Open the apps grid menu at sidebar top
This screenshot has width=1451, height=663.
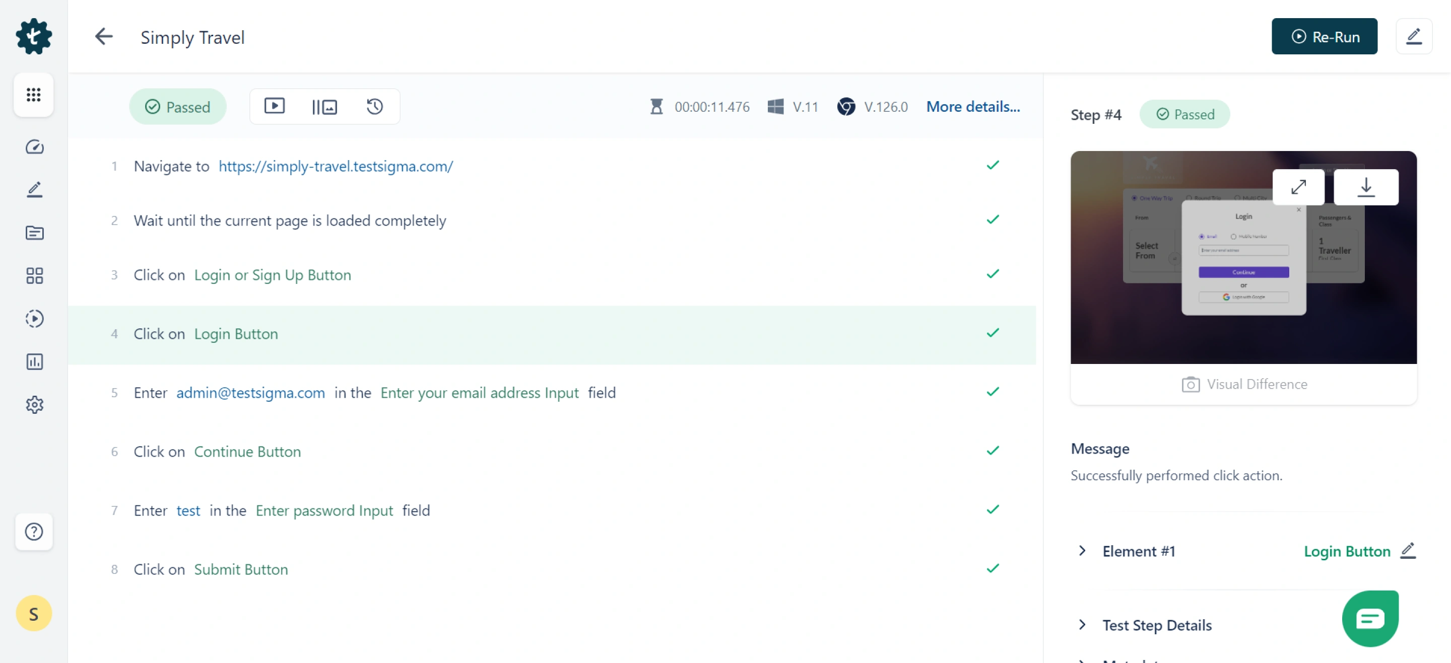(33, 95)
